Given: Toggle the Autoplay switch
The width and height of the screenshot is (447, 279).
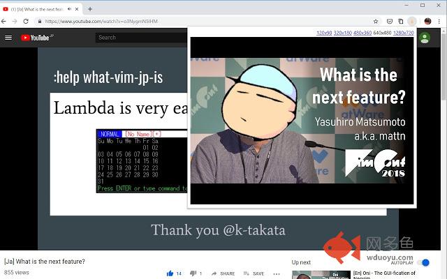Looking at the screenshot, I should click(423, 262).
